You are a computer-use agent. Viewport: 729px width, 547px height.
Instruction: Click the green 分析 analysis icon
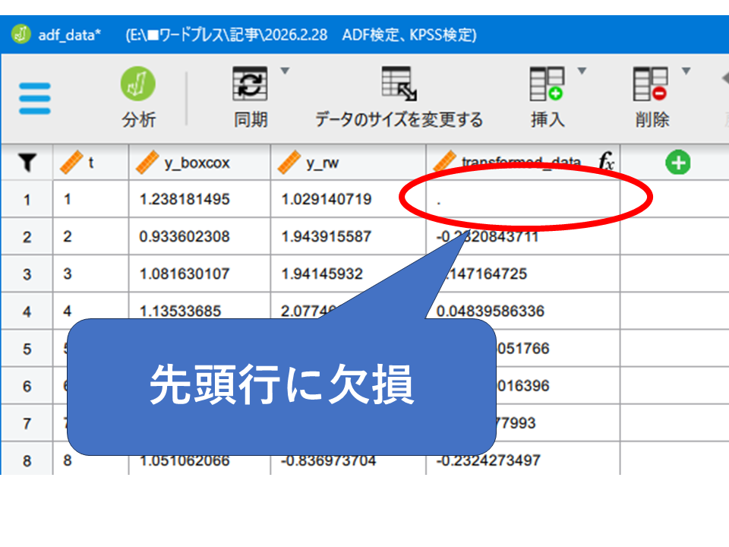(x=137, y=84)
